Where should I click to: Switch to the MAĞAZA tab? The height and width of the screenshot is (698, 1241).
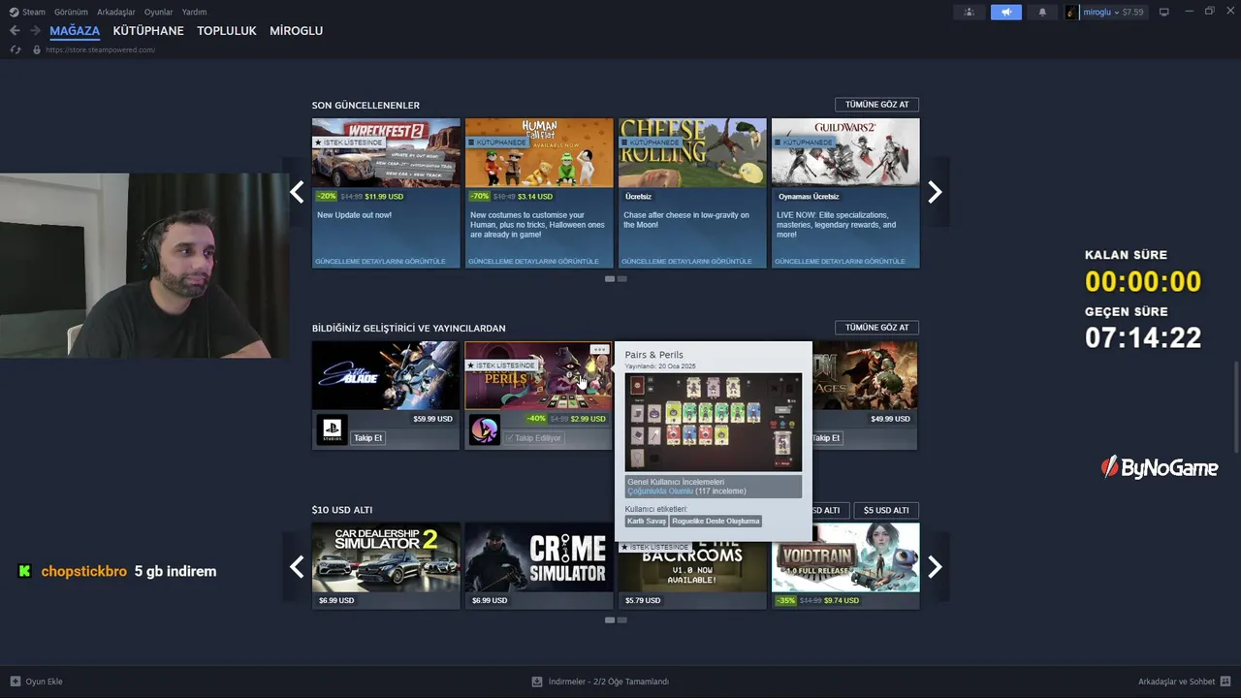[x=75, y=31]
